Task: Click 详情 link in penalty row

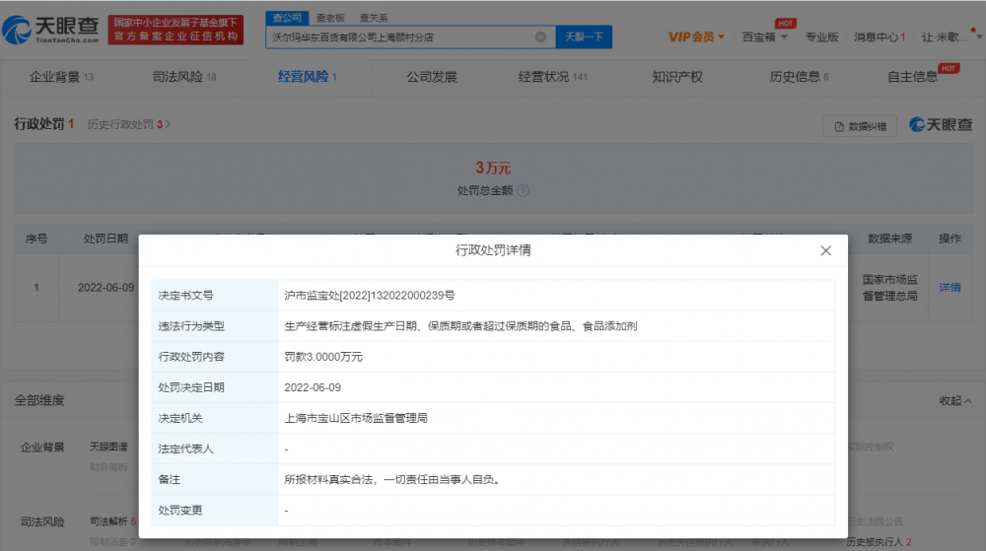Action: (x=950, y=288)
